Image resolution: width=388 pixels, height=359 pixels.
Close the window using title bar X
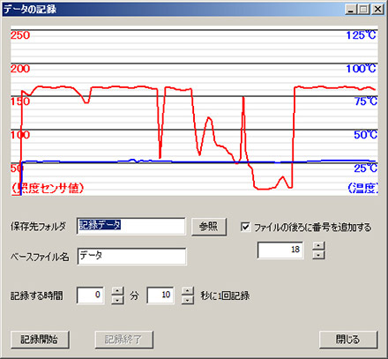[377, 9]
